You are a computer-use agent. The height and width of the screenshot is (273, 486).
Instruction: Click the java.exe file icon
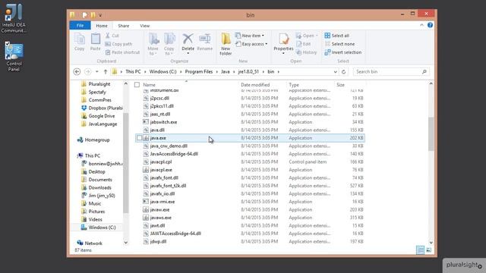coord(146,138)
